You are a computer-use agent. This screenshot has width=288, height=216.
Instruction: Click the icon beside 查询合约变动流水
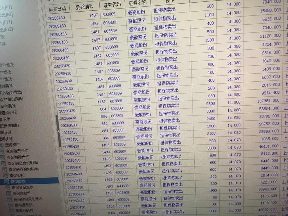click(10, 199)
